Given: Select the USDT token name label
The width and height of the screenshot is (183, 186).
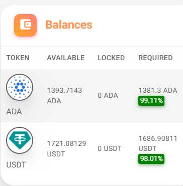Looking at the screenshot, I should pyautogui.click(x=16, y=165).
